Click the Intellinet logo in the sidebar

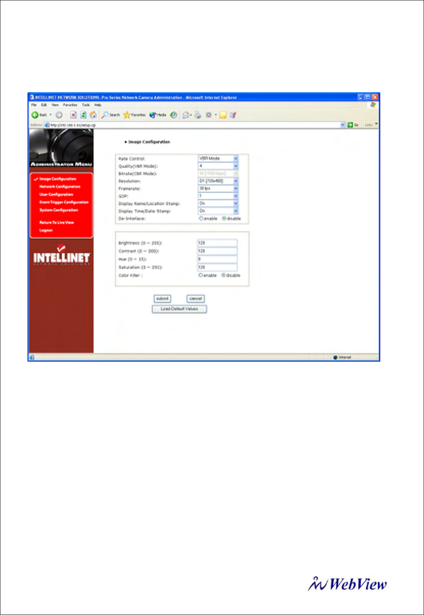pos(62,255)
